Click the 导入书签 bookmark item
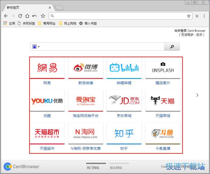Image resolution: width=210 pixels, height=174 pixels. pyautogui.click(x=88, y=23)
